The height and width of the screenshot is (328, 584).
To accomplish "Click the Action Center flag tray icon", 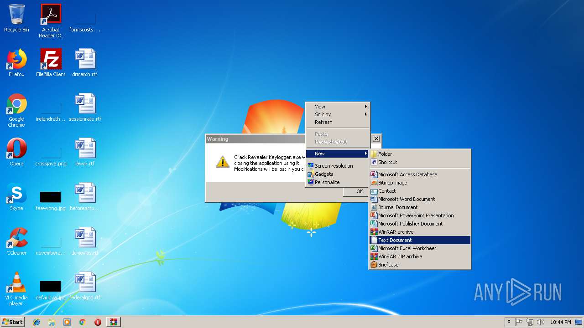I will 519,322.
